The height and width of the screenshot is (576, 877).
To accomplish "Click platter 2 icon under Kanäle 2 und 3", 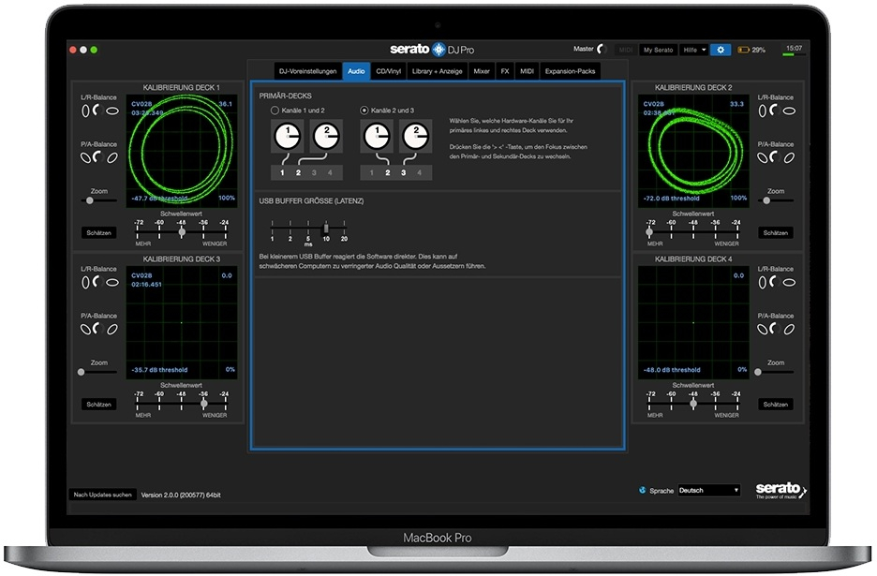I will click(x=416, y=136).
